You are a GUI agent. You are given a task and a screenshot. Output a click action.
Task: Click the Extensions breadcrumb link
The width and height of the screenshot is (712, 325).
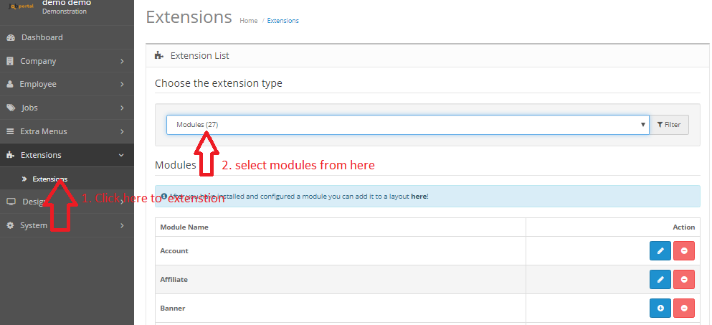(x=283, y=21)
